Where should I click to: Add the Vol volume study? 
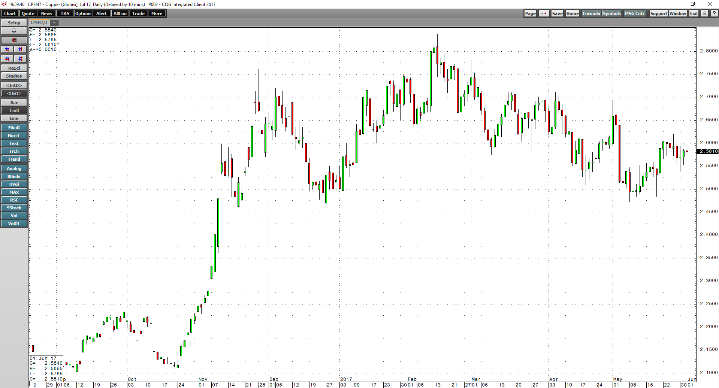coord(14,216)
